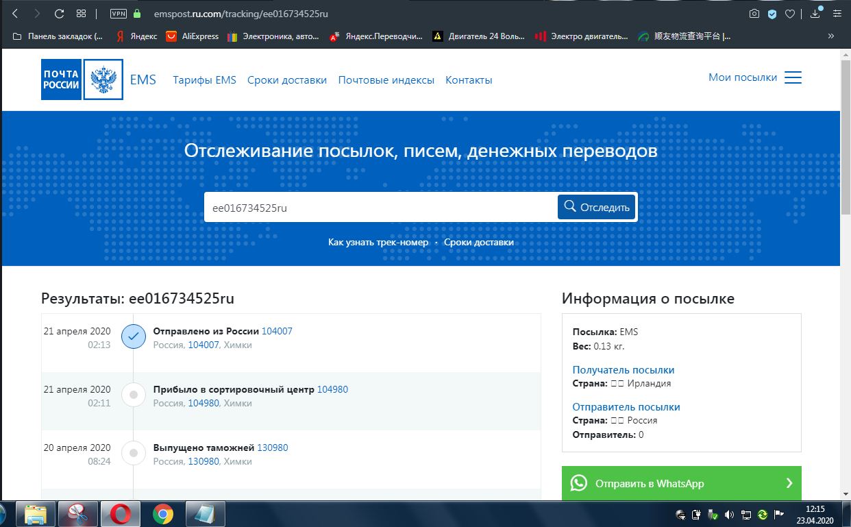Open the Мои посылки hamburger menu icon
The width and height of the screenshot is (851, 527).
(x=793, y=77)
